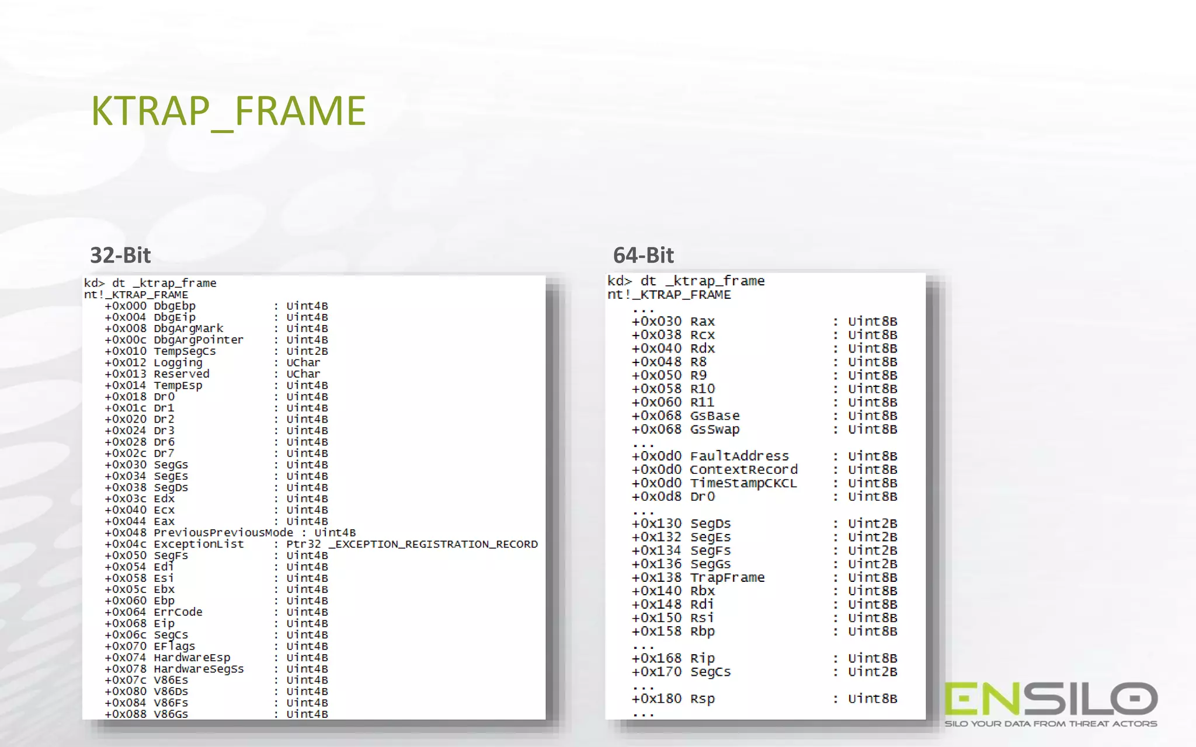
Task: Click the +0x030 Rax row
Action: point(764,322)
